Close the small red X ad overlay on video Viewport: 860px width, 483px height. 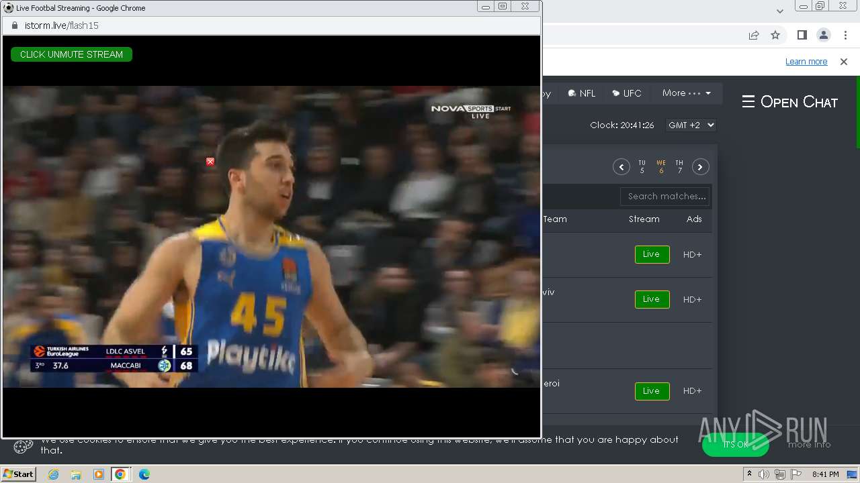tap(210, 162)
